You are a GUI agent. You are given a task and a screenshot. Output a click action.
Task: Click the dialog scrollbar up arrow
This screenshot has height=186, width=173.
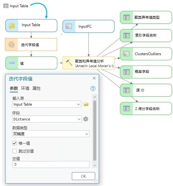(95, 97)
